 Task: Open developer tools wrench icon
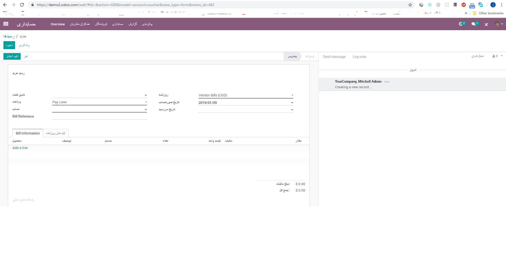pyautogui.click(x=486, y=24)
